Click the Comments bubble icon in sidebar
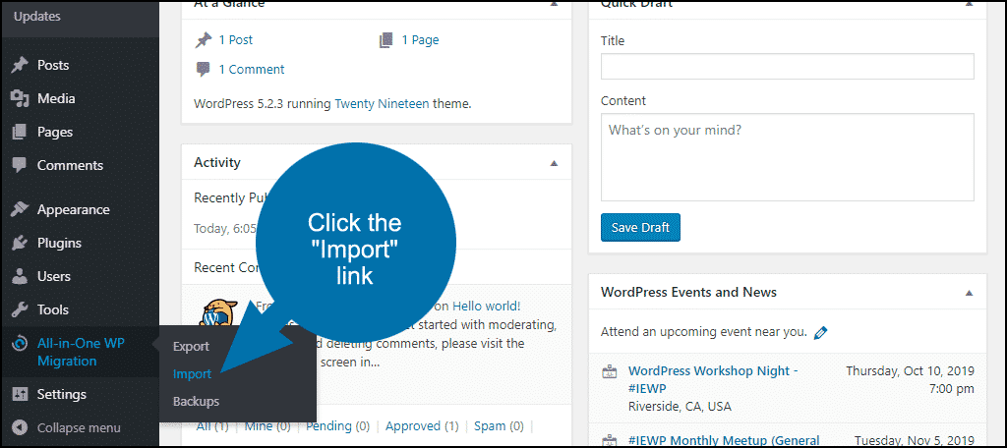Viewport: 1007px width, 448px height. 20,165
